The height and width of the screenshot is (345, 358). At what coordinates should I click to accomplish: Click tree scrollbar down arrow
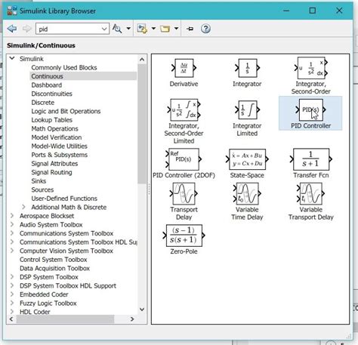tap(142, 310)
